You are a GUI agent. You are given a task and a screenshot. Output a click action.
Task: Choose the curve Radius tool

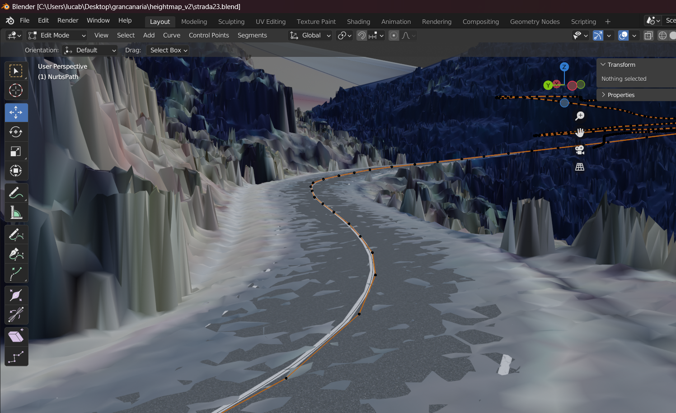(16, 295)
